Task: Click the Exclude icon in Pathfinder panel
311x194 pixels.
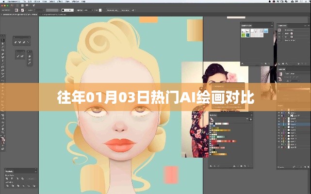Action: point(23,179)
